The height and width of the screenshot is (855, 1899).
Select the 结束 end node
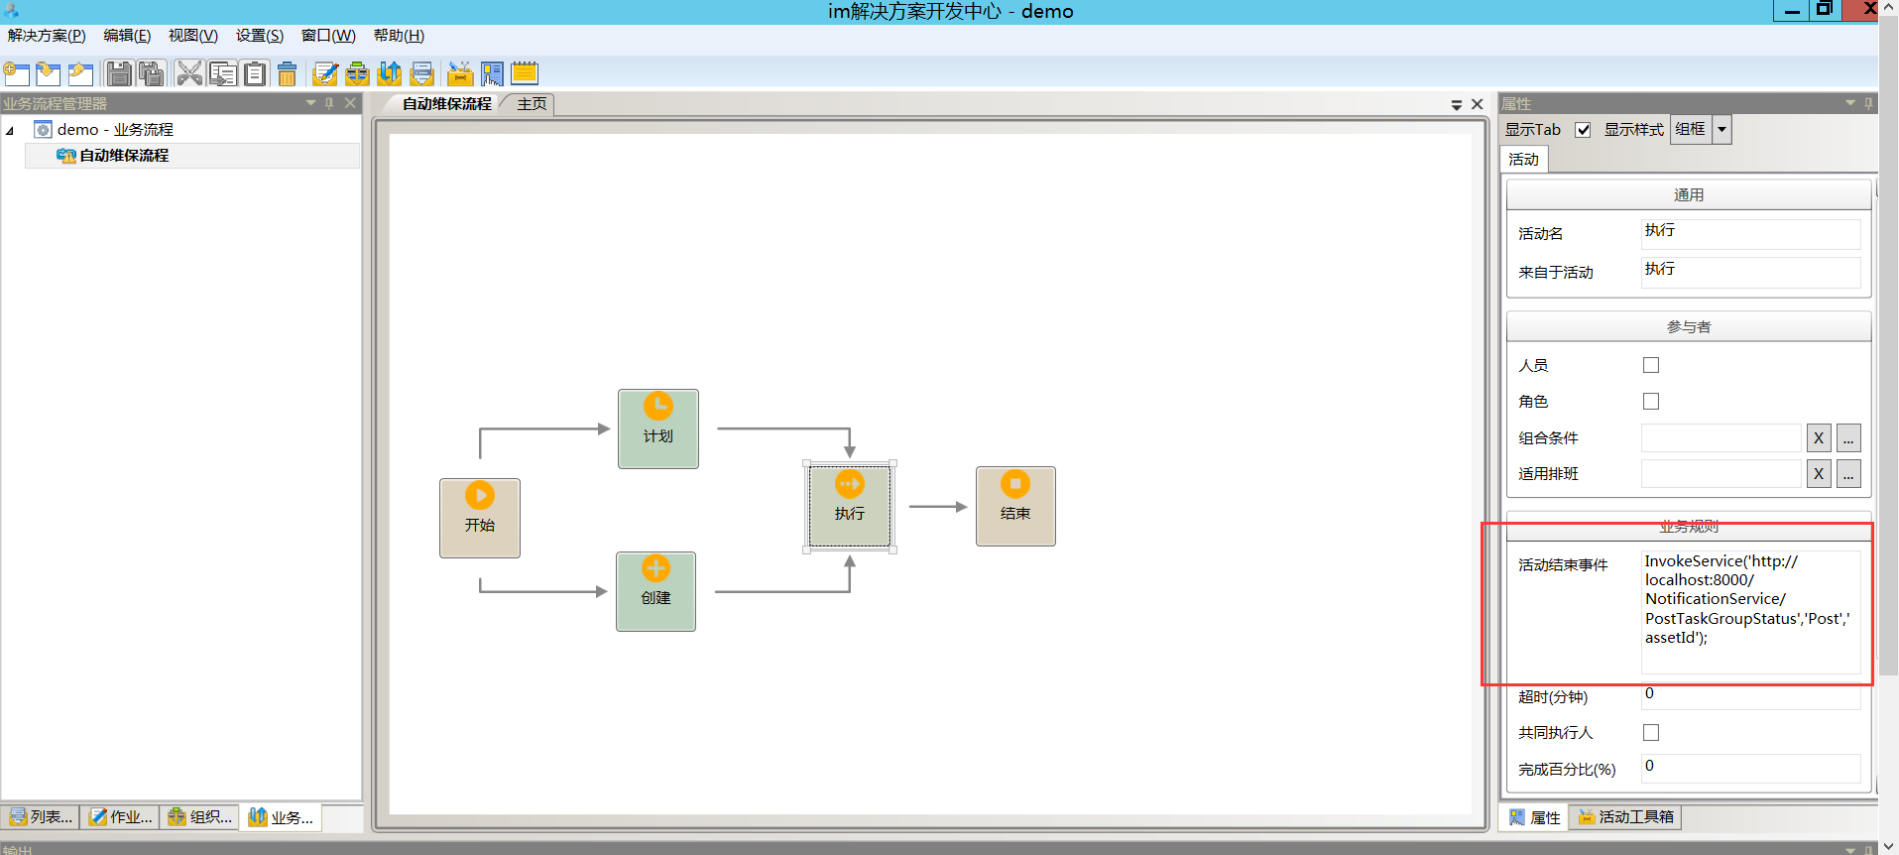point(1014,506)
